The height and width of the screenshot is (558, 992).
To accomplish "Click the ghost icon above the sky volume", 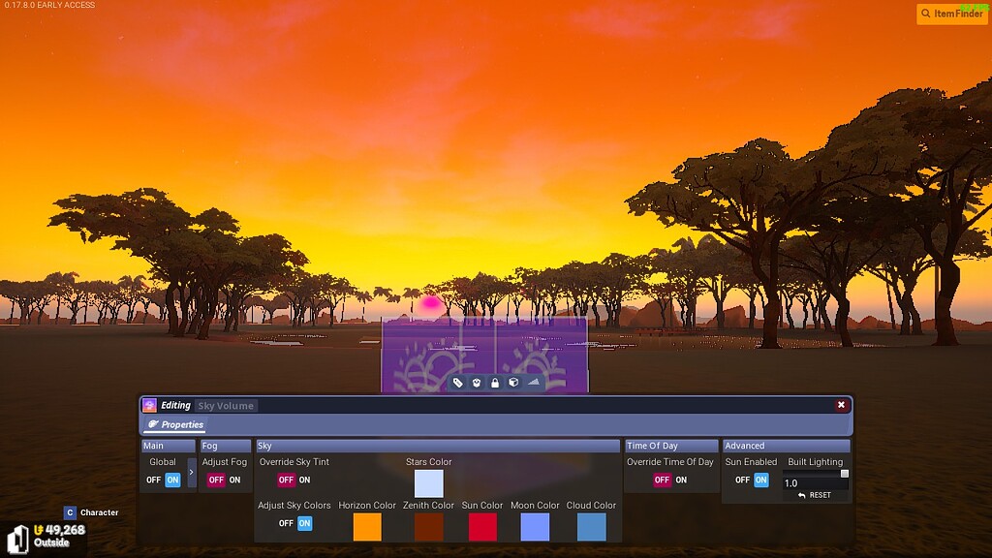I will click(x=478, y=383).
